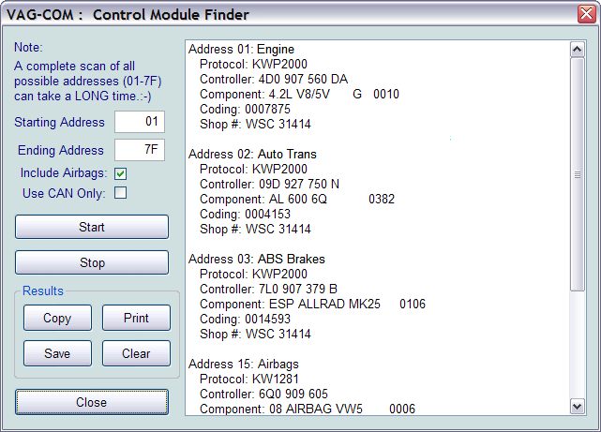
Task: Save the results to file
Action: coord(57,353)
